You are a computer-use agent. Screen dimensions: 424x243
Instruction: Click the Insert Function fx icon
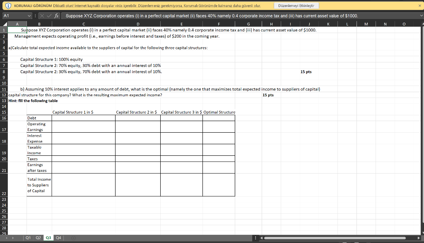57,16
